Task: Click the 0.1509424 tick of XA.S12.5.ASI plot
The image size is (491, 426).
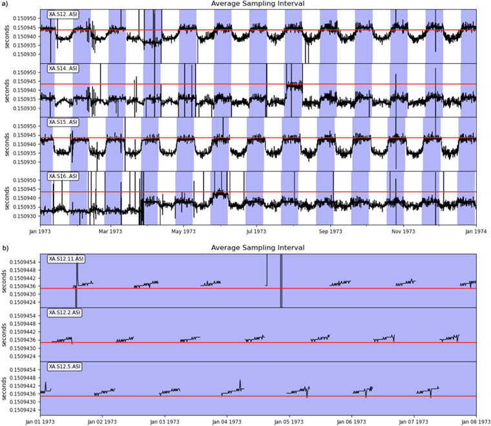Action: coord(23,410)
